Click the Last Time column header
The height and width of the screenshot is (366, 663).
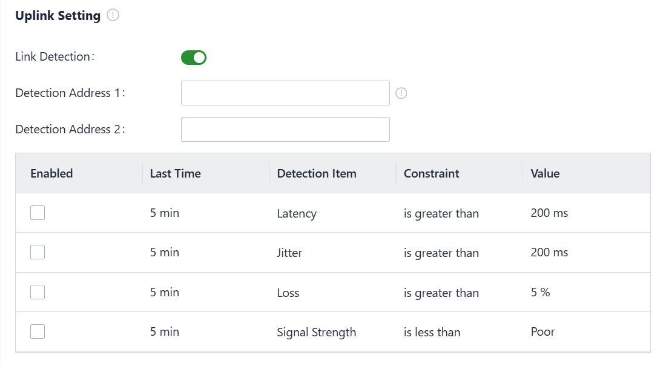point(176,173)
